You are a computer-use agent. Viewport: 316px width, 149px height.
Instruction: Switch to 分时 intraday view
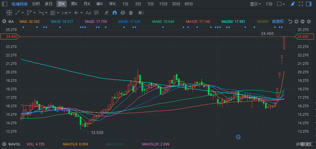[36, 4]
